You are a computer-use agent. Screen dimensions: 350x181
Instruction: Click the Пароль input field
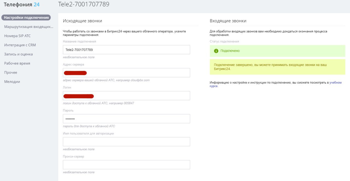point(126,119)
